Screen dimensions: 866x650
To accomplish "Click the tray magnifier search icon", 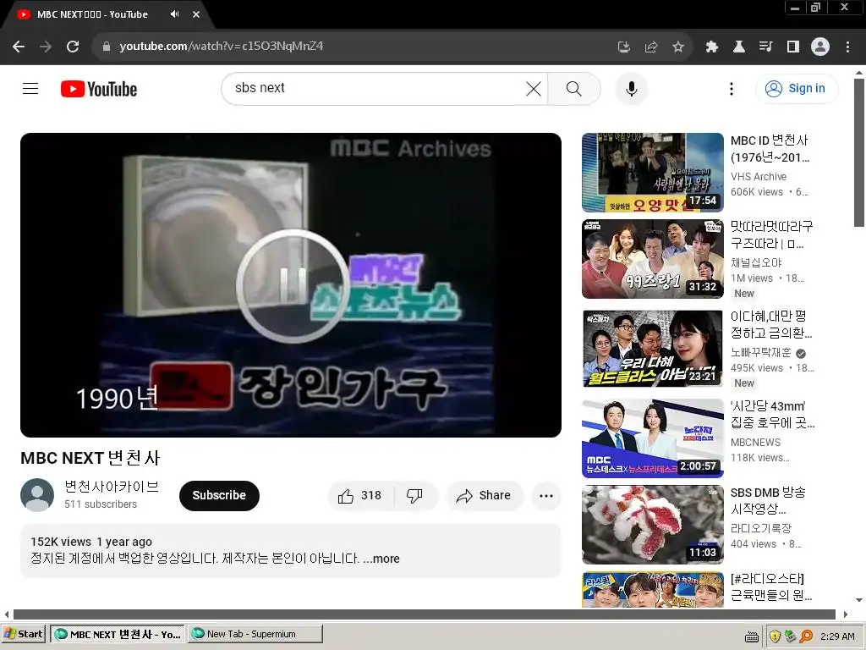I will 805,636.
